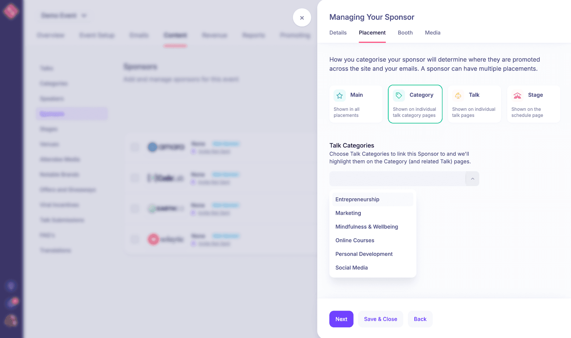Tick the checkbox beside the second sponsor row
This screenshot has height=338, width=571.
tap(135, 178)
